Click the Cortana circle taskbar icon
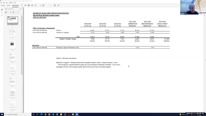 pos(33,114)
